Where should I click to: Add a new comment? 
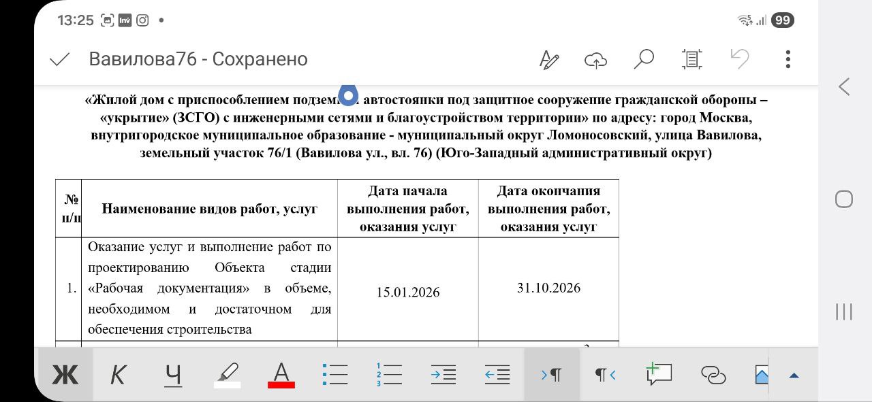coord(659,374)
